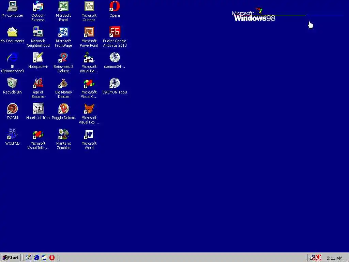Click the DAEMON Tools tray icon
Image resolution: width=349 pixels, height=262 pixels.
tap(318, 258)
